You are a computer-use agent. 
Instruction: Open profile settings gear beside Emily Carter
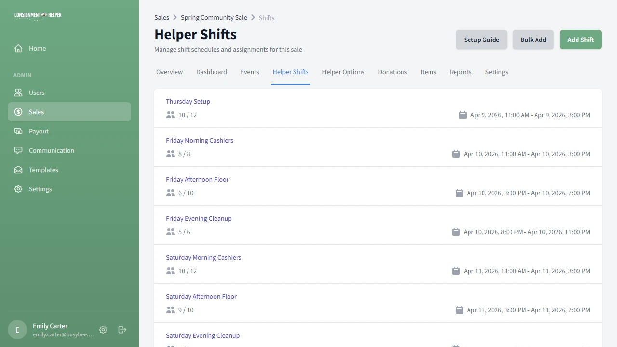tap(103, 330)
